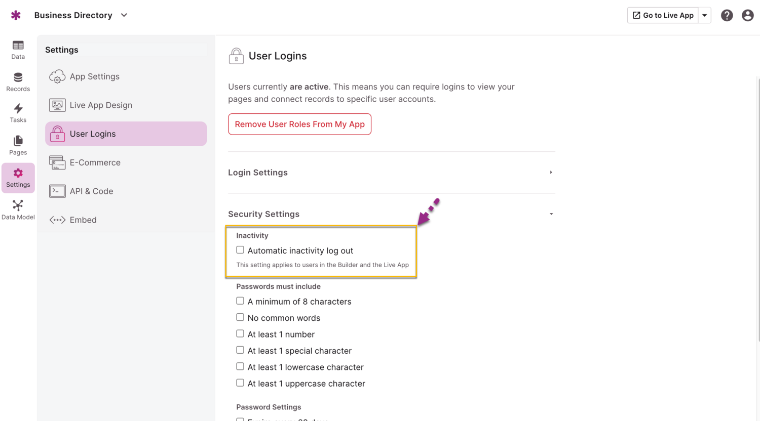Open the Live App with Go to Live App
Image resolution: width=760 pixels, height=421 pixels.
pyautogui.click(x=662, y=15)
